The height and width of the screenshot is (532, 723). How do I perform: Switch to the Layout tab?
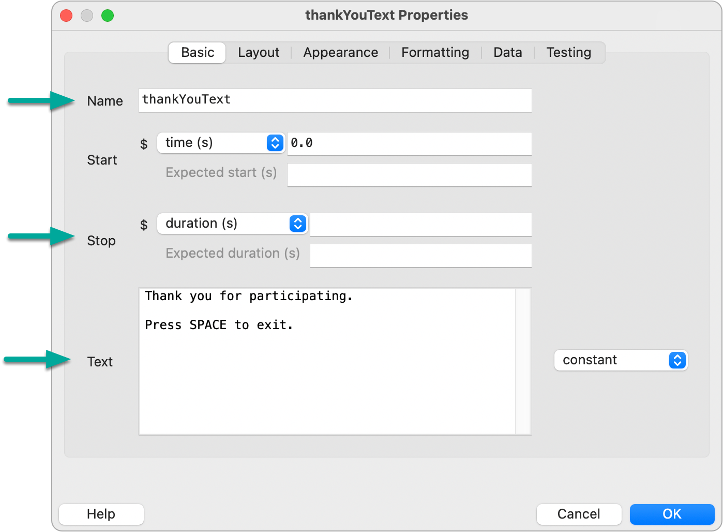(259, 52)
